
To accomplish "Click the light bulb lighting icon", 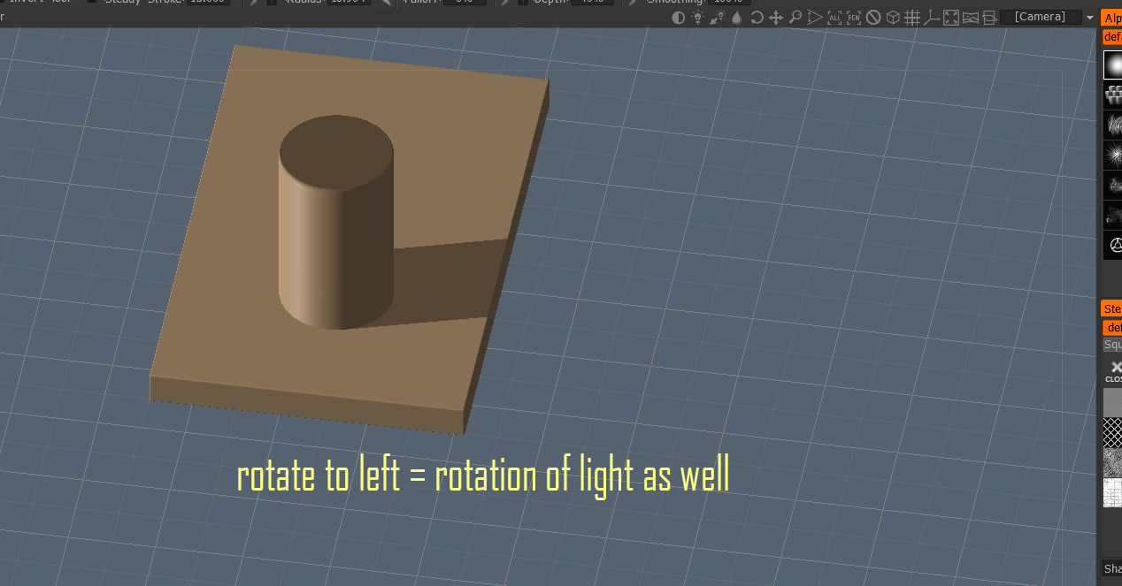I will click(698, 18).
